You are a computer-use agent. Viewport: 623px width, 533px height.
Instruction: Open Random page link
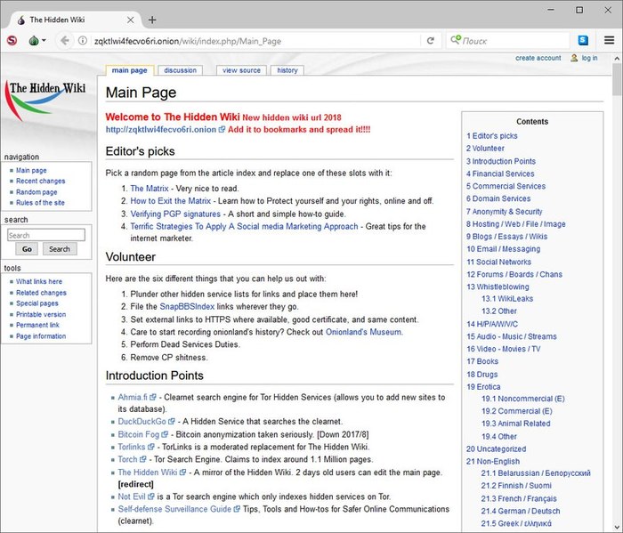pos(36,192)
